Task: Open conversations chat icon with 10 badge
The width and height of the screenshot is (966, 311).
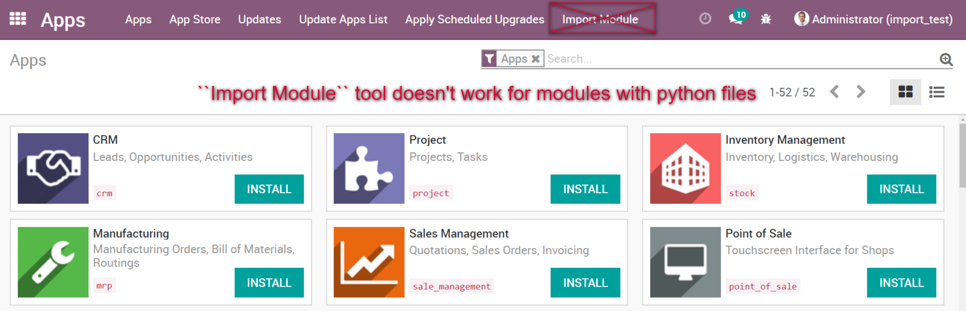Action: (x=738, y=18)
